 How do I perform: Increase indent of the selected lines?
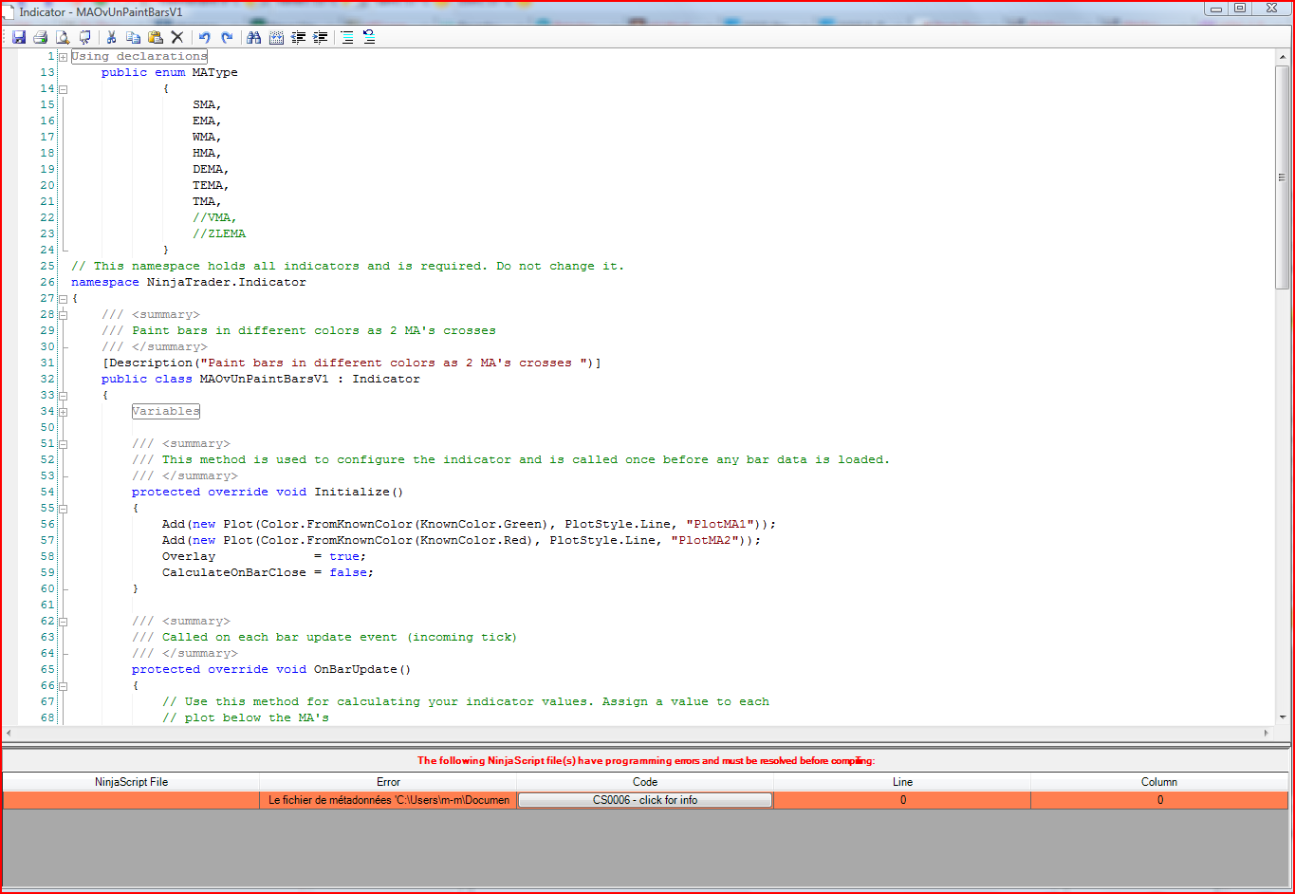320,37
